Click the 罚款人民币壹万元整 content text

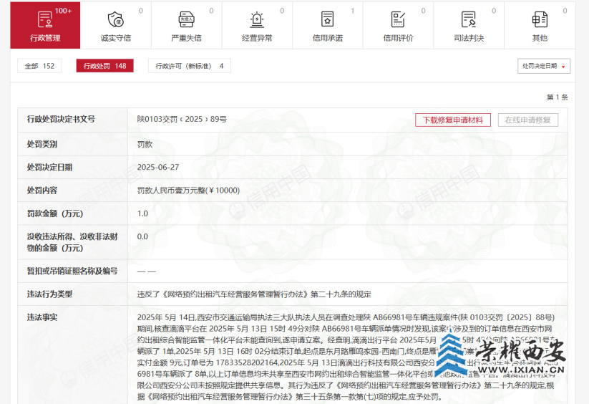click(188, 190)
